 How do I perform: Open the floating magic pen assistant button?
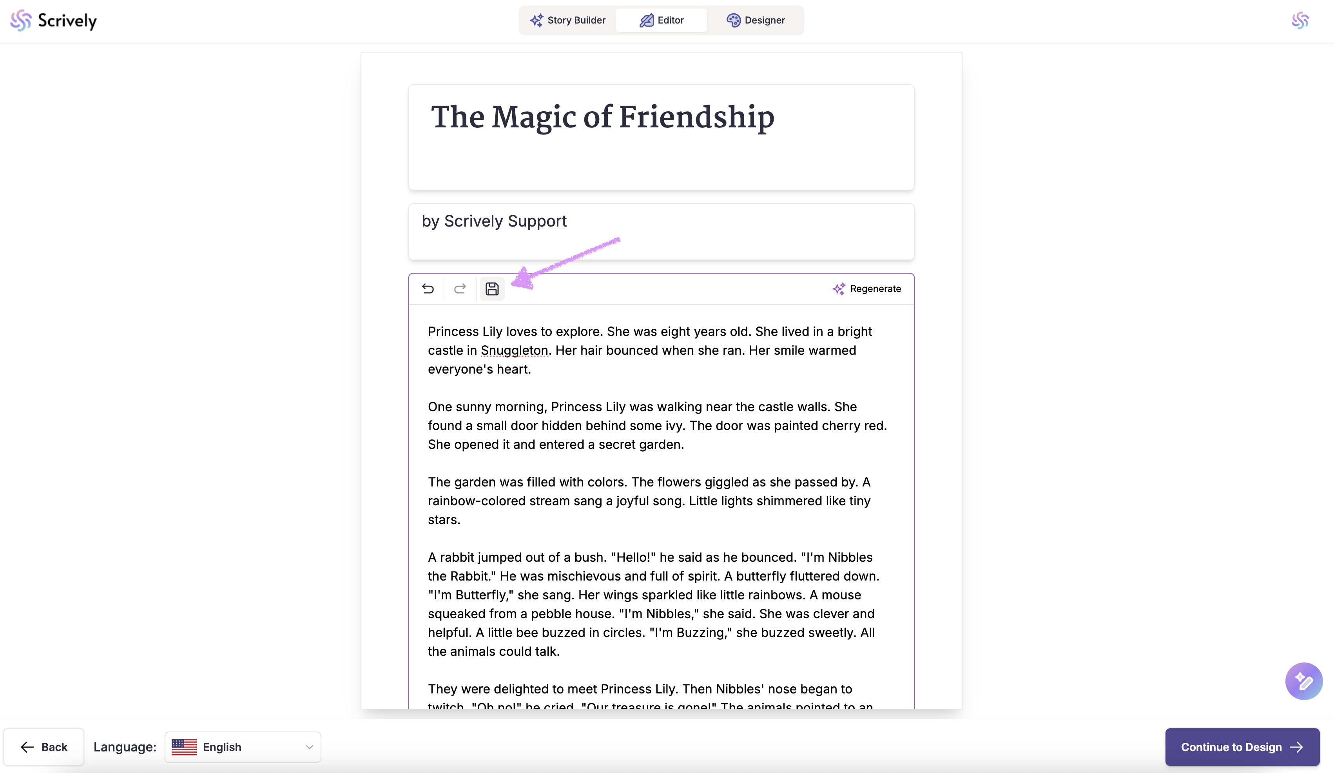click(1303, 681)
